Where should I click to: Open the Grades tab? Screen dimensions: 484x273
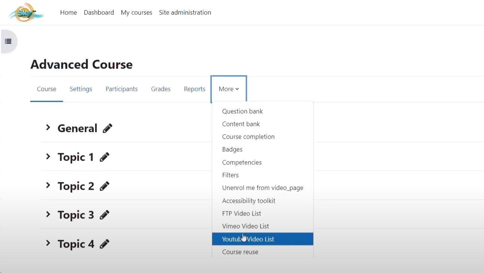(x=161, y=89)
